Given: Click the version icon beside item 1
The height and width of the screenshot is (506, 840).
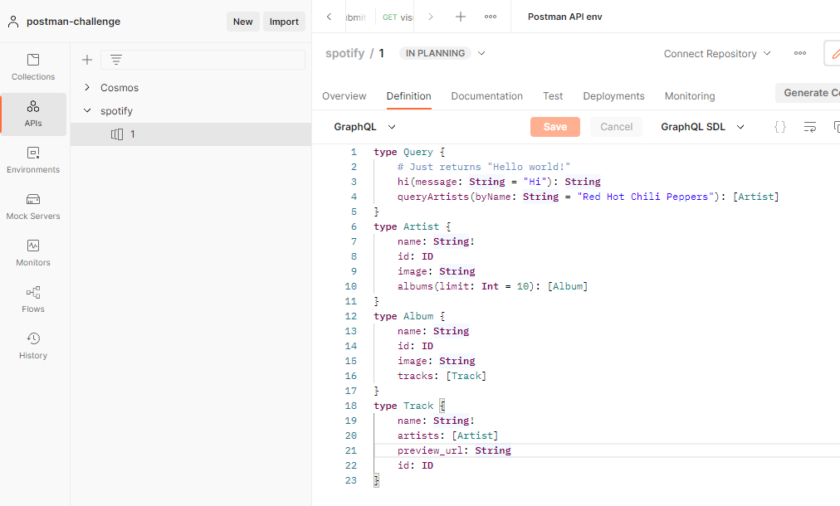Looking at the screenshot, I should [117, 134].
